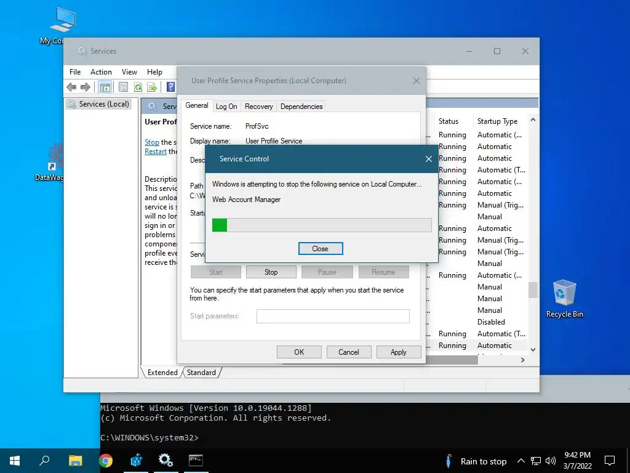Switch to Services gear icon on taskbar

pos(165,461)
